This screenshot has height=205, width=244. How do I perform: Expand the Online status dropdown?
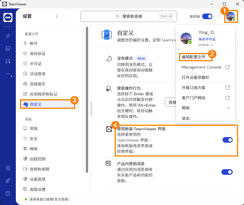206,45
